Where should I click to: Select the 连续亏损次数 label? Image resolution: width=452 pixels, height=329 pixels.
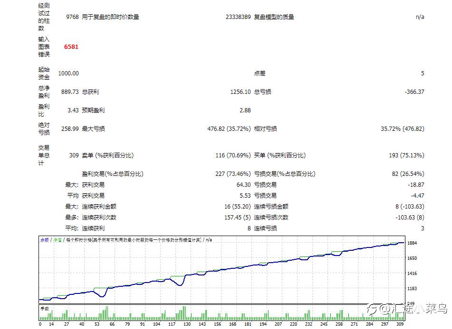click(271, 218)
